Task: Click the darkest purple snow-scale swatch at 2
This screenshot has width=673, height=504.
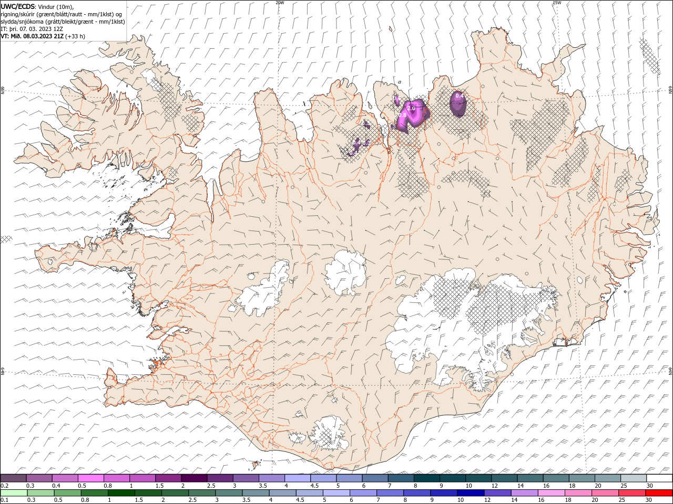Action: point(194,478)
